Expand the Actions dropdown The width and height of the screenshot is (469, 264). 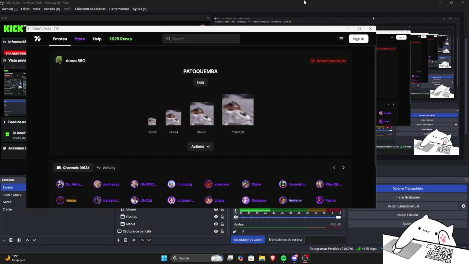tap(200, 146)
